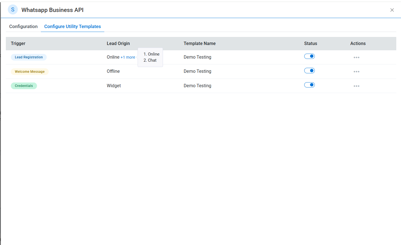Switch to the Configuration tab

[x=23, y=26]
